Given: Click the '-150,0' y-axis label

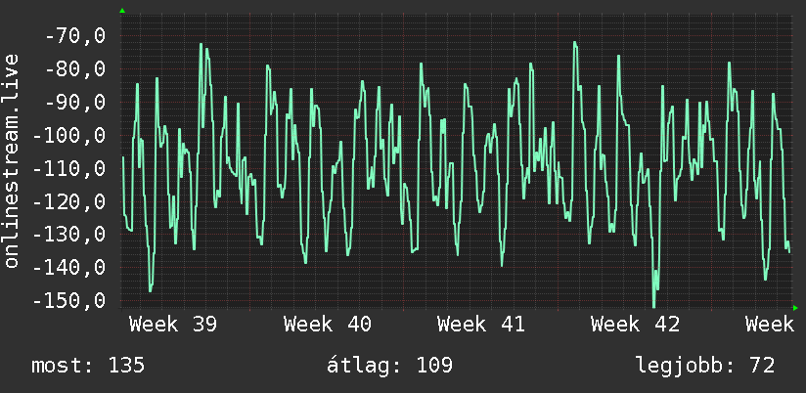Looking at the screenshot, I should tap(68, 300).
